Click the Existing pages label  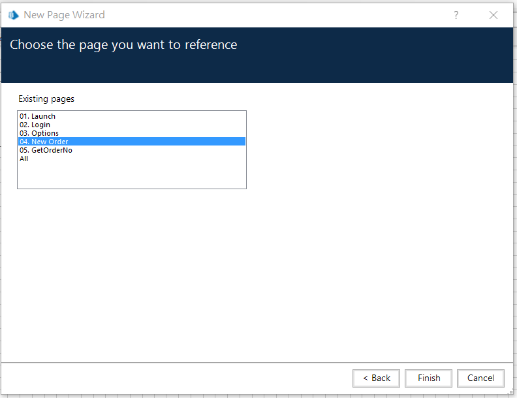point(46,99)
